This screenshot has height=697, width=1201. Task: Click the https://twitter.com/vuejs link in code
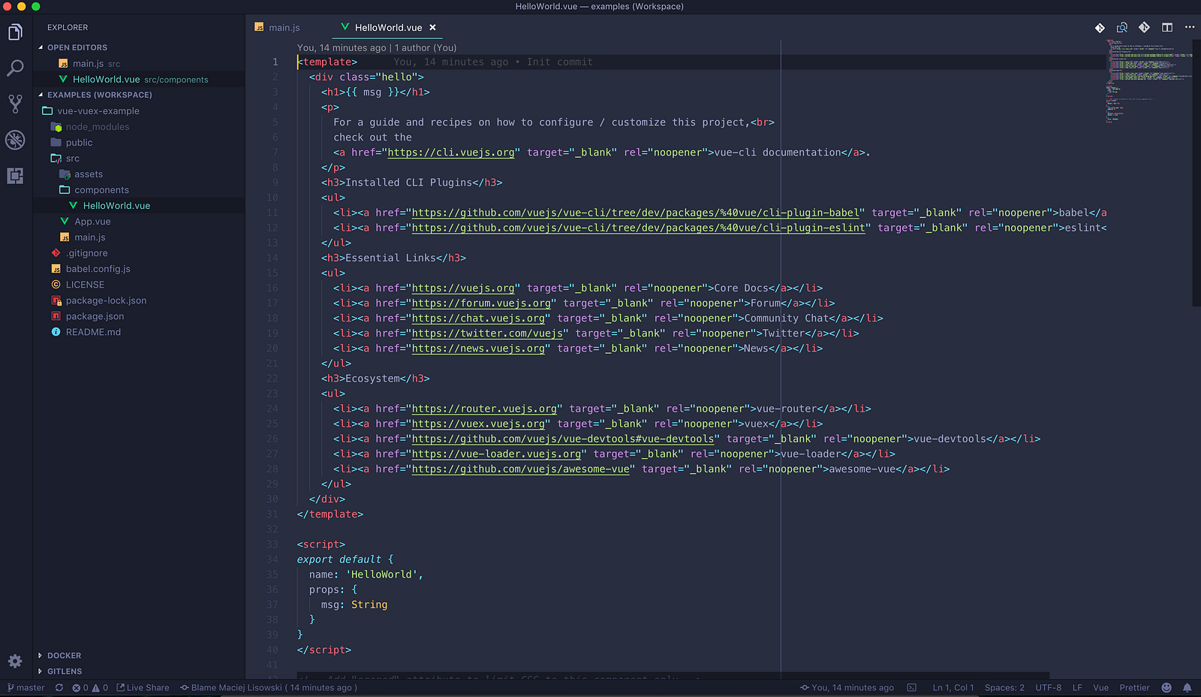pos(487,333)
